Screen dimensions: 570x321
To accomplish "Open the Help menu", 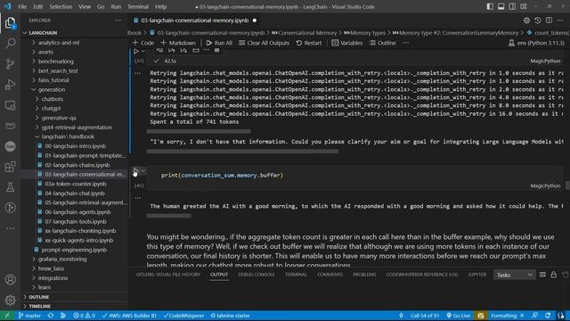I will click(160, 6).
